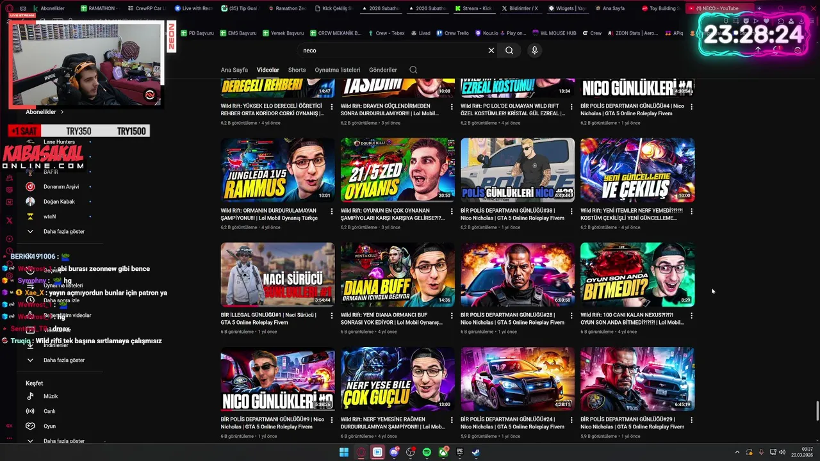The image size is (820, 461).
Task: Play the NERF YESE BİLE ÇOK GÜÇLÜ thumbnail
Action: tap(397, 379)
